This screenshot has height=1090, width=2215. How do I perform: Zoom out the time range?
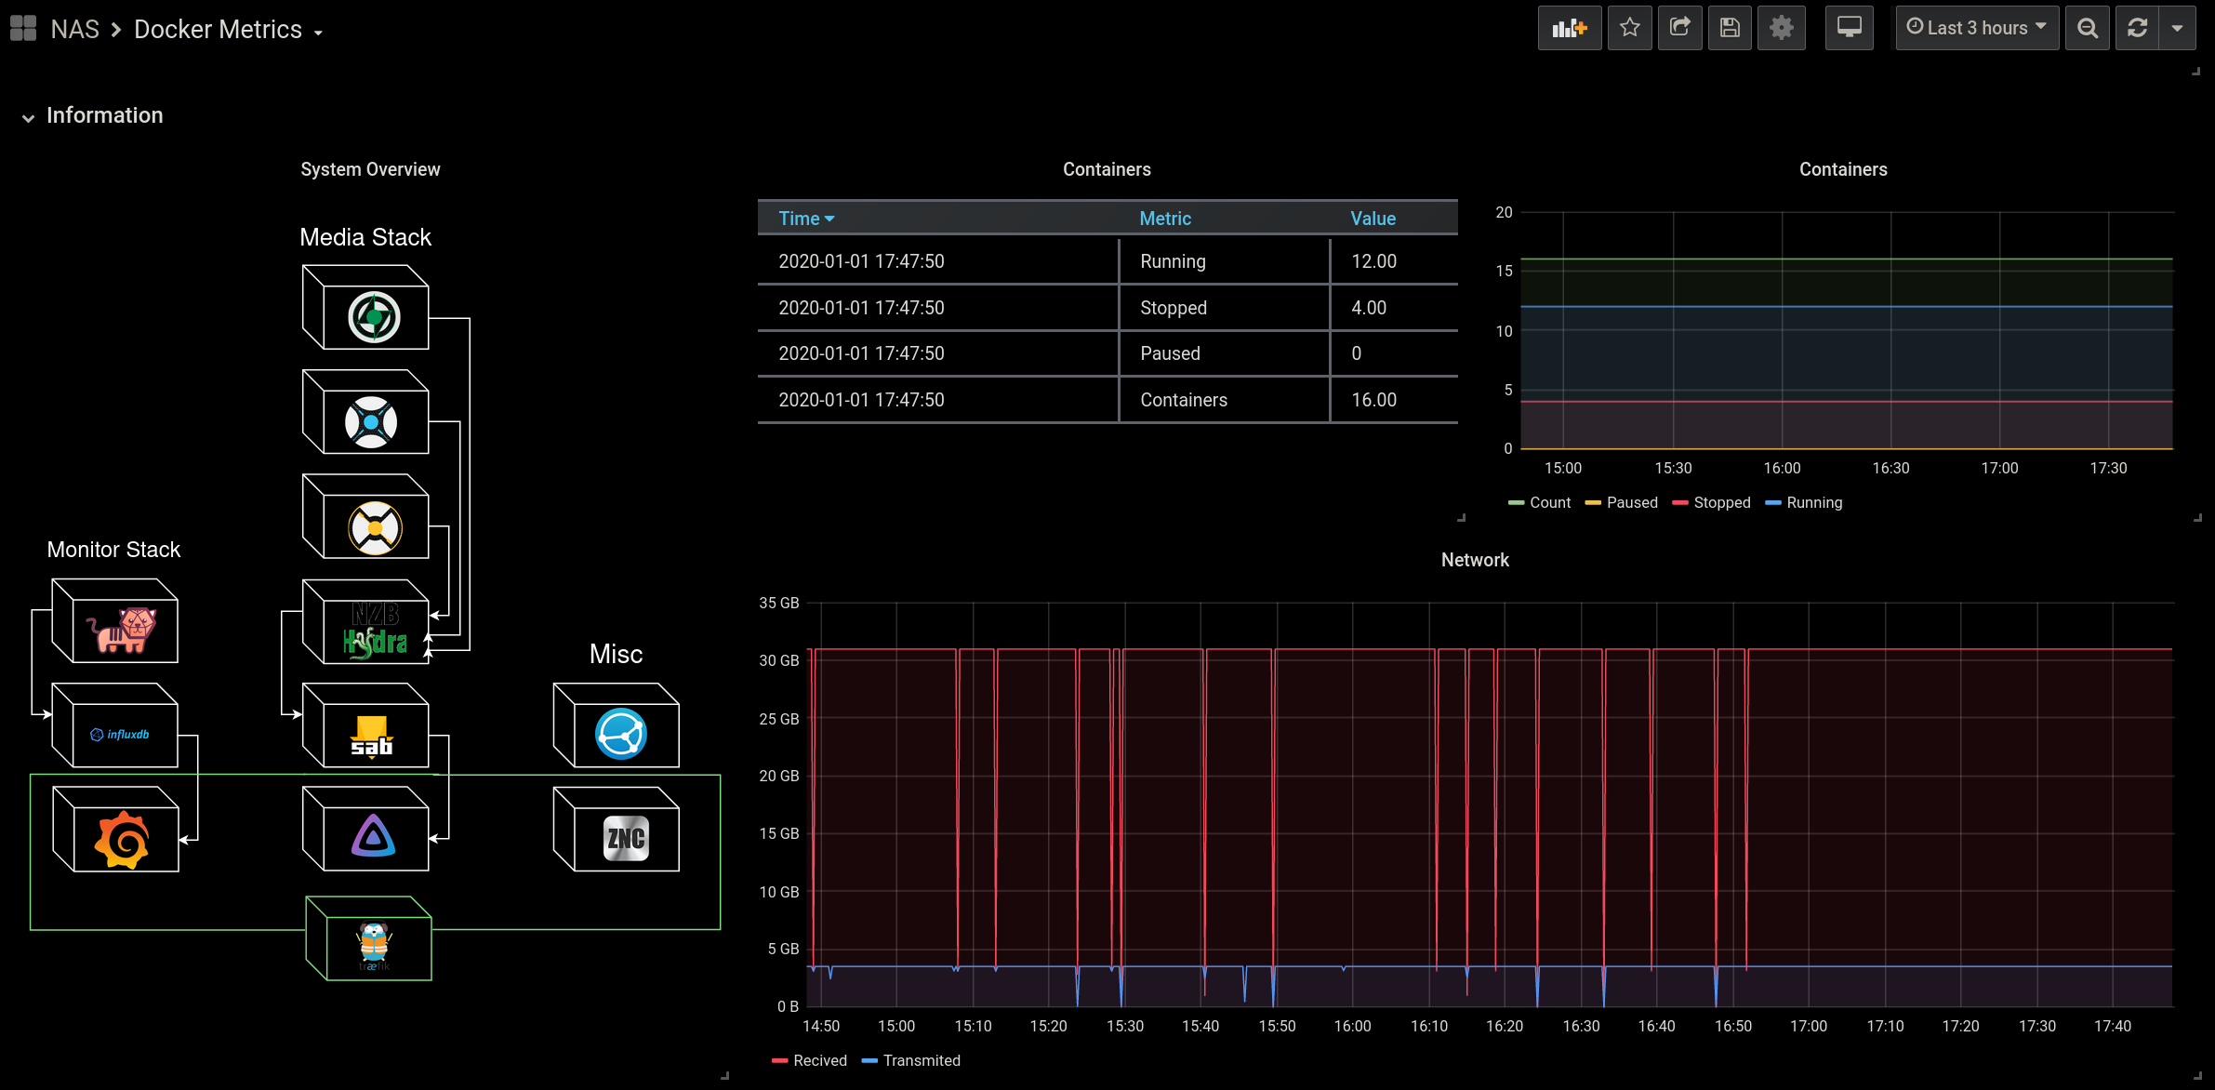coord(2088,28)
